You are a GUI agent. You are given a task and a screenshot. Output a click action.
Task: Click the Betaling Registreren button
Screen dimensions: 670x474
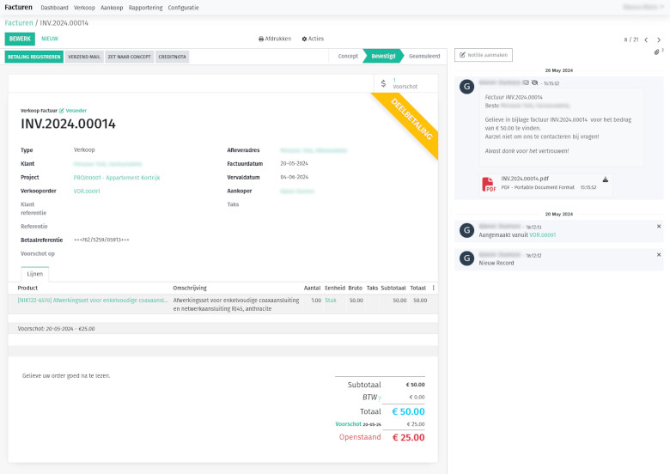pyautogui.click(x=33, y=57)
